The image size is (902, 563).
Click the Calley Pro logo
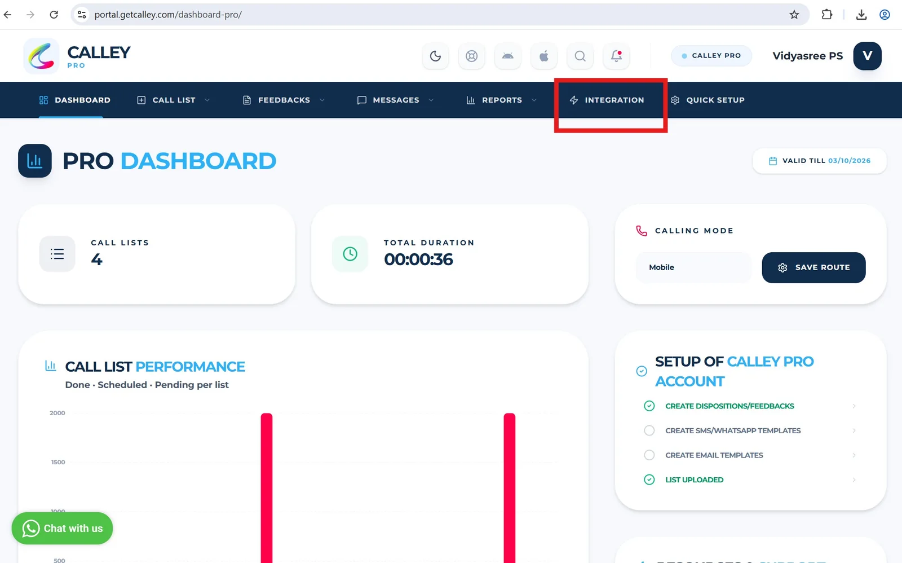tap(77, 56)
